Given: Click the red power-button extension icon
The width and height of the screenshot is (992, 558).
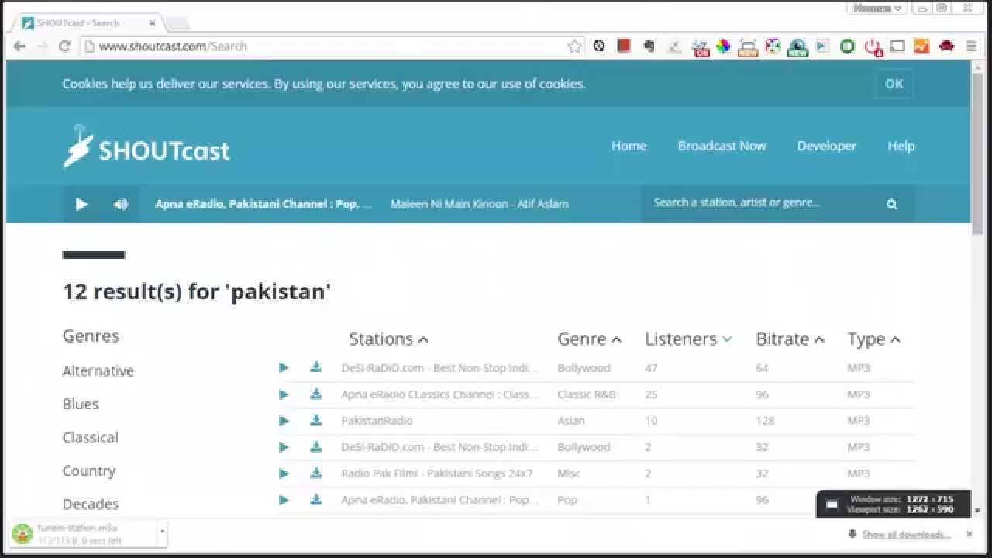Looking at the screenshot, I should click(x=873, y=47).
